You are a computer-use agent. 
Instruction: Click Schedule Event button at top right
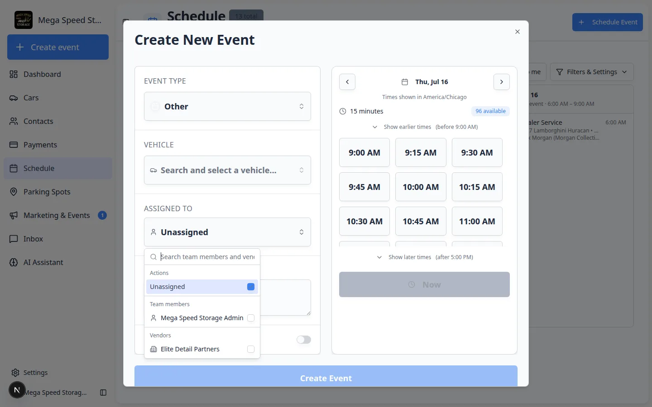tap(608, 22)
